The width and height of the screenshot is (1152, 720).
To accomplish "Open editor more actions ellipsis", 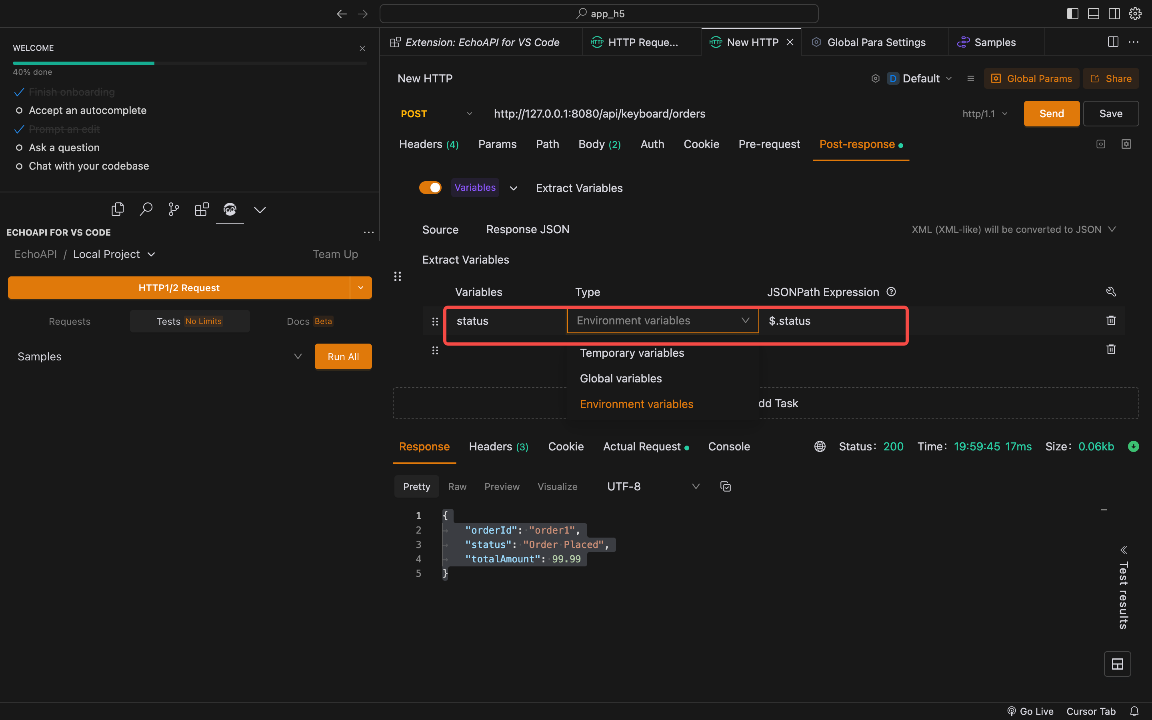I will pos(1134,42).
